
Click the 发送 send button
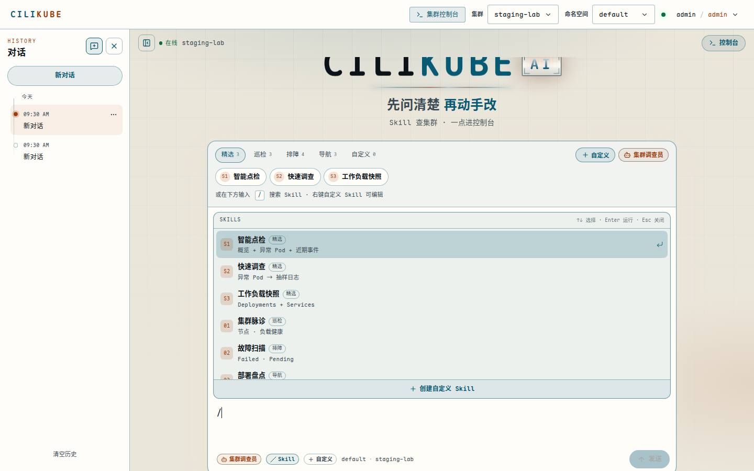pyautogui.click(x=649, y=459)
